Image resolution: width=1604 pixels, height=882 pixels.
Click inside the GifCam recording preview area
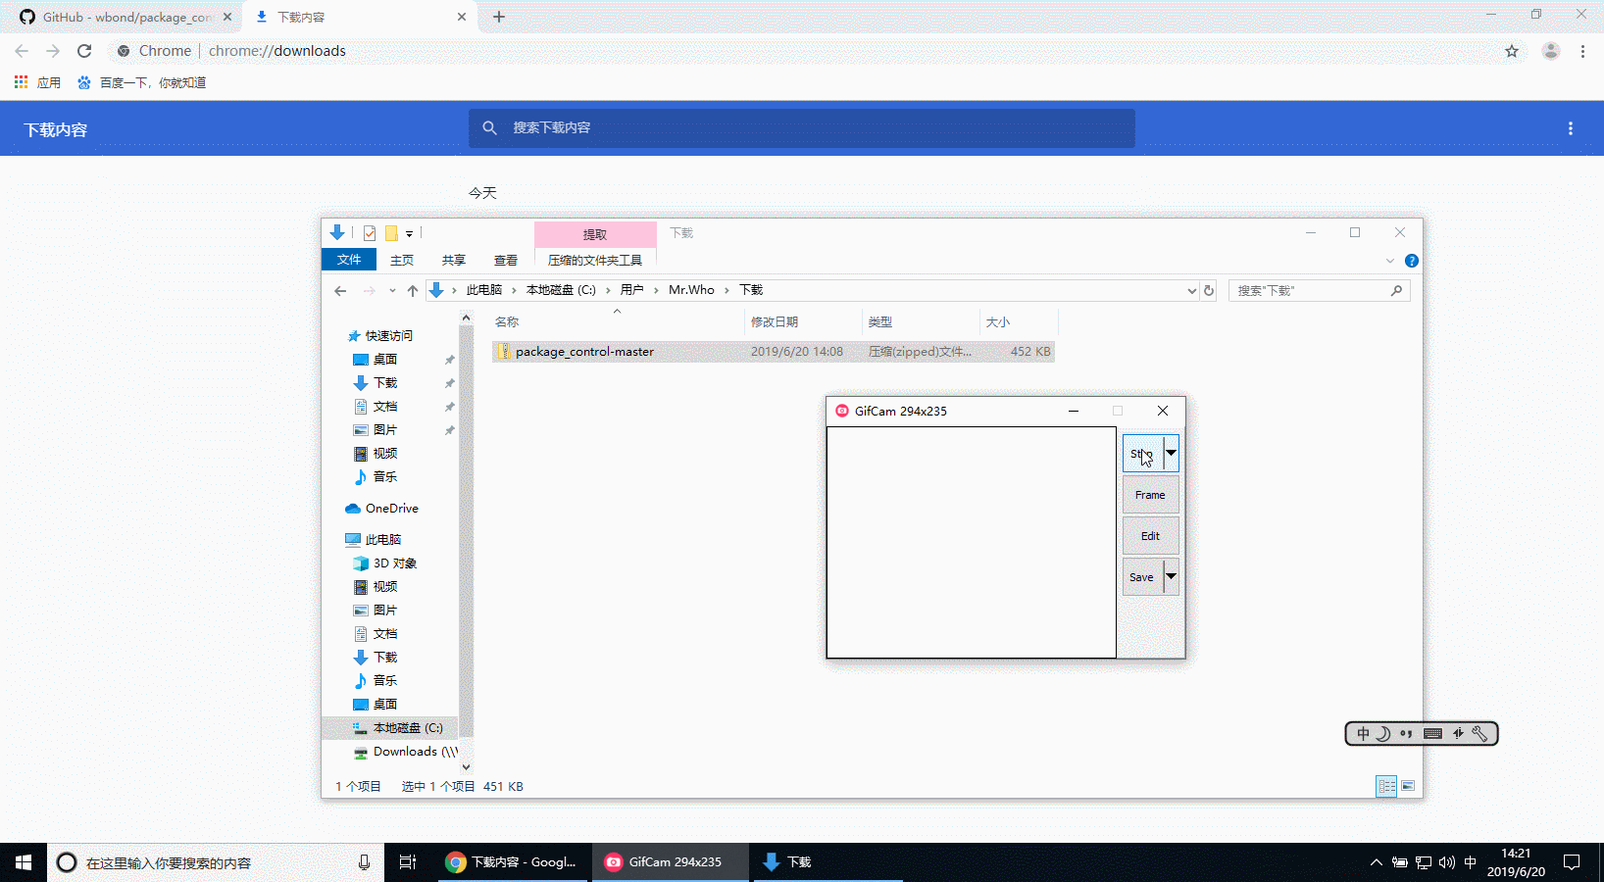click(x=972, y=542)
